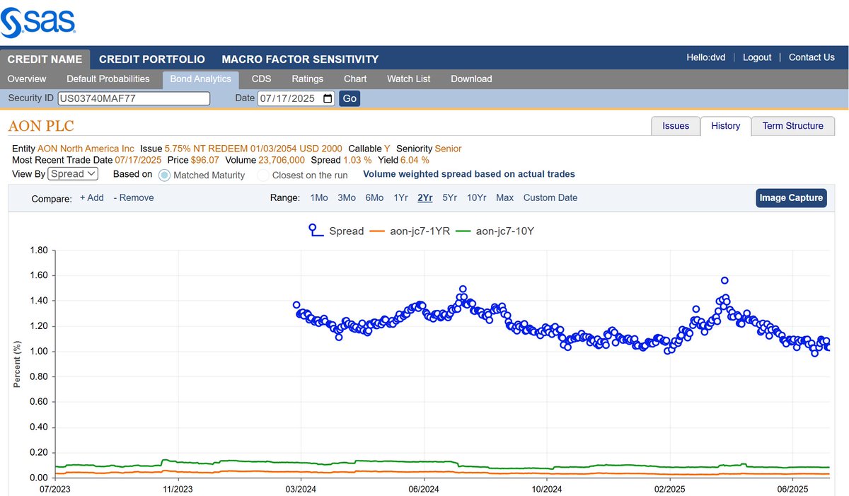Open the Watch List submenu item
Screen dimensions: 849x496
tap(409, 79)
